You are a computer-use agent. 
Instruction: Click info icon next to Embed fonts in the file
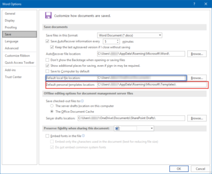(x=83, y=136)
